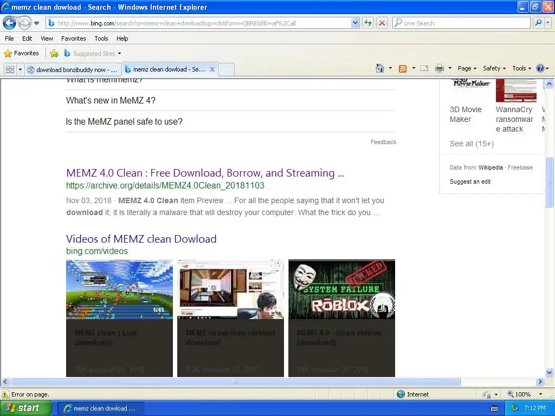Stop loading with the red X icon
555x416 pixels.
point(382,23)
